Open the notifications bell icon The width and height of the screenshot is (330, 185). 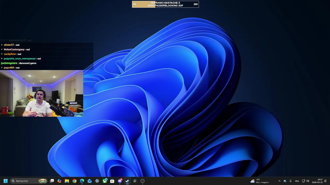326,181
